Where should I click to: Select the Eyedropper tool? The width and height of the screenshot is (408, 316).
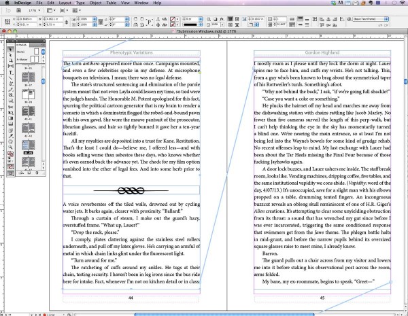click(10, 136)
